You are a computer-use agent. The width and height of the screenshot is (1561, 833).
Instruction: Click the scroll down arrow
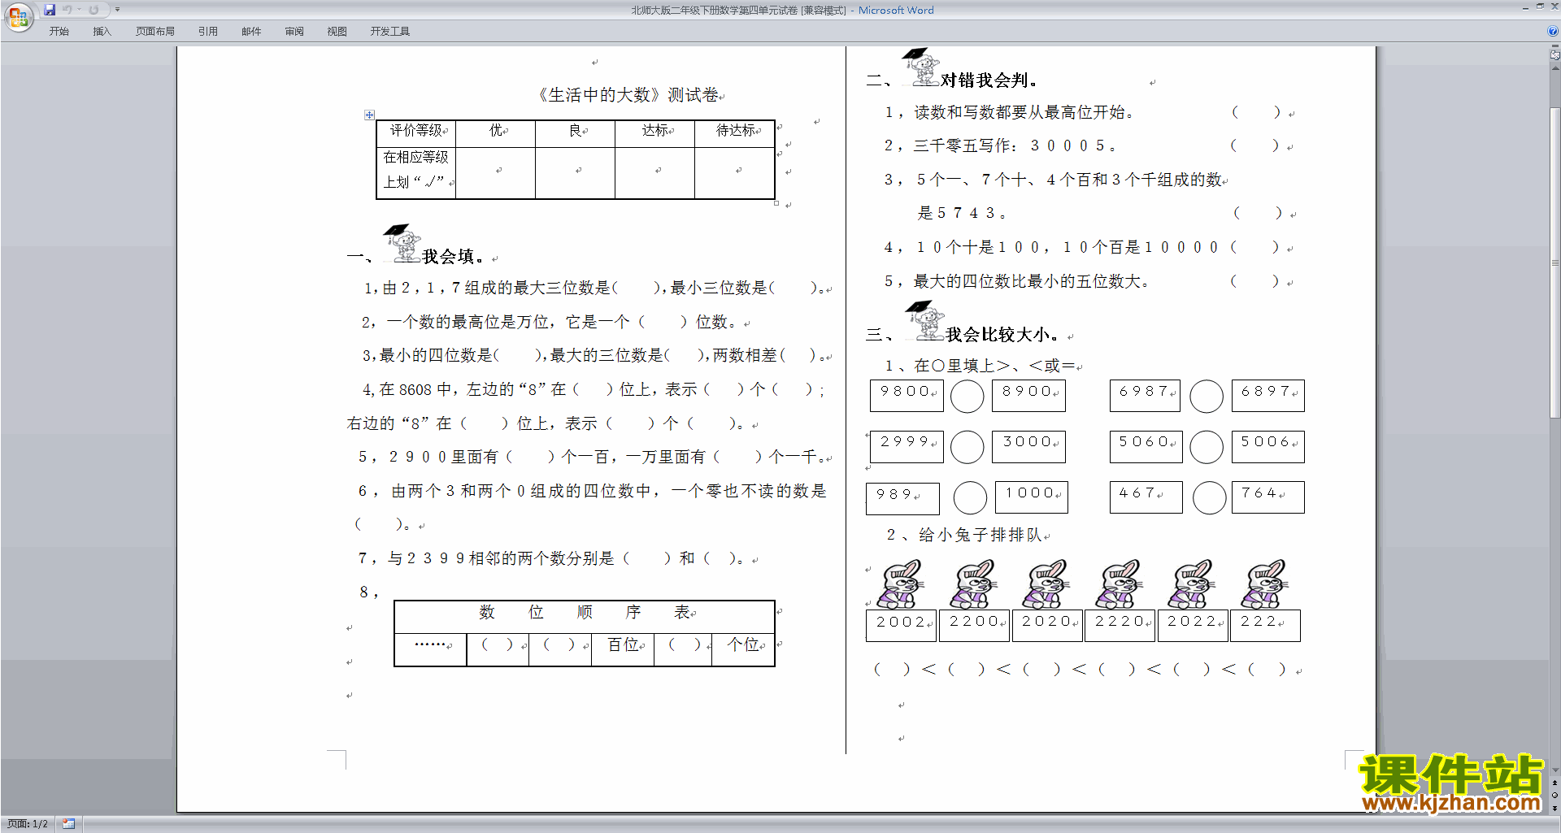(1555, 770)
